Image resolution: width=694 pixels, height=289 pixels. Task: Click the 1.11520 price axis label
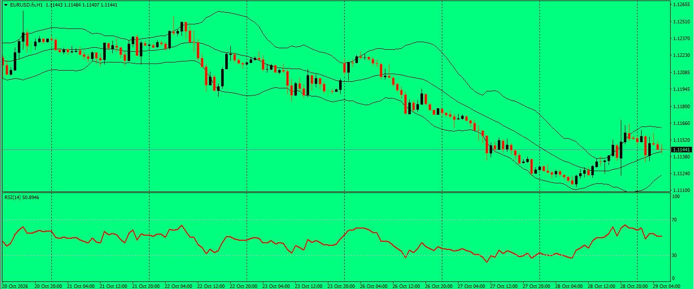[x=681, y=140]
